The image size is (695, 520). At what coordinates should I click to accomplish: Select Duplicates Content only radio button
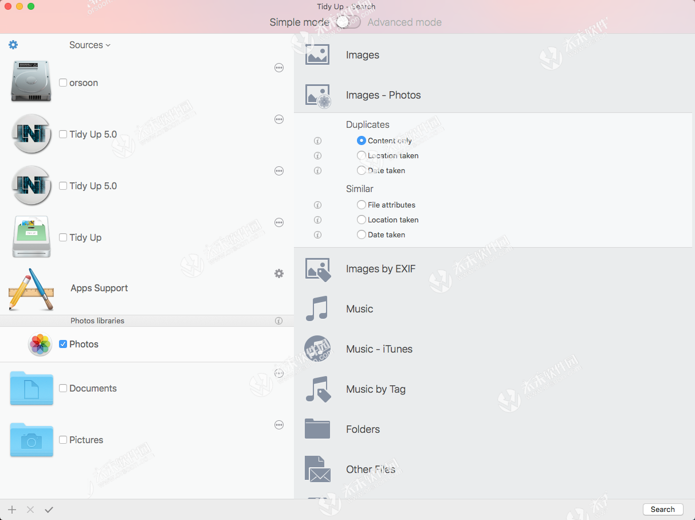coord(361,140)
